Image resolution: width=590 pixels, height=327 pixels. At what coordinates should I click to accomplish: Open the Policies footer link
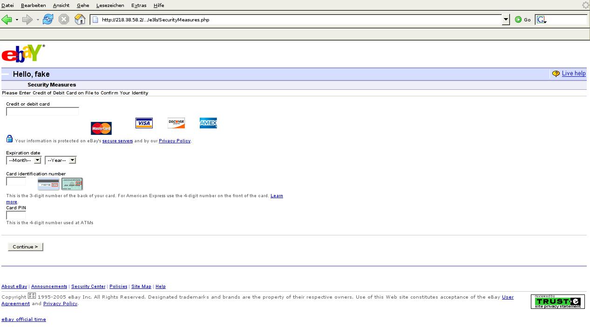pos(118,287)
